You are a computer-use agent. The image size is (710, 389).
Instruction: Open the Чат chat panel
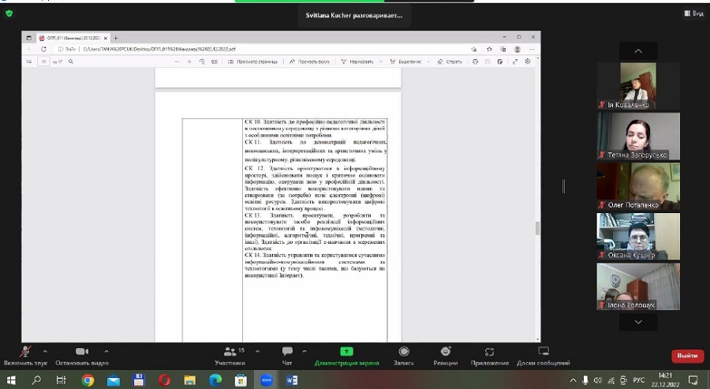tap(287, 354)
